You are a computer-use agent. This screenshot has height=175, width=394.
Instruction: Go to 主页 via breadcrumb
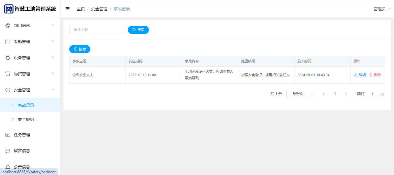click(81, 9)
